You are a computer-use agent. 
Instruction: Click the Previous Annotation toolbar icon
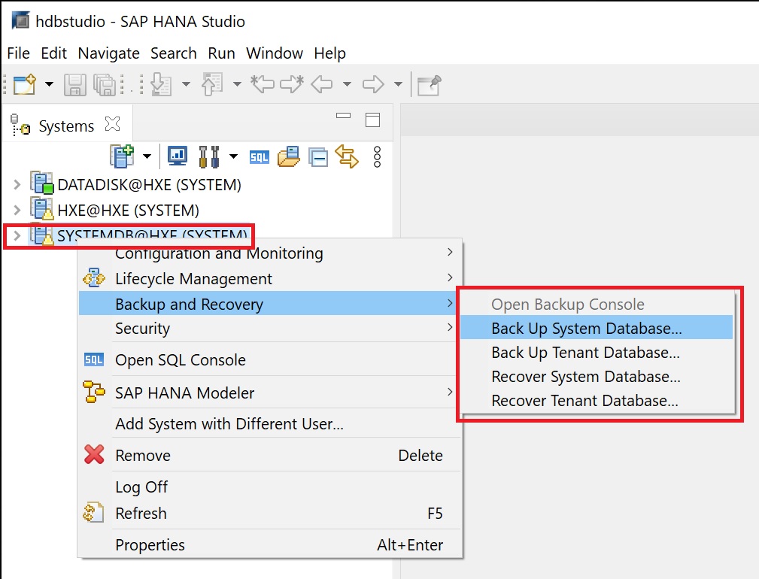[x=212, y=84]
